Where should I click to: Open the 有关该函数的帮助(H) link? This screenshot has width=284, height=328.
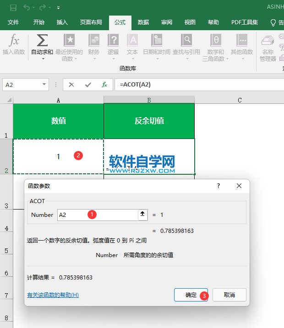point(53,295)
